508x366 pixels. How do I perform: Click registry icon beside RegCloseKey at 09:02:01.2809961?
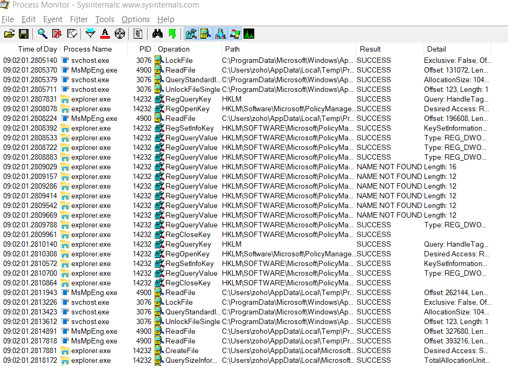(159, 234)
